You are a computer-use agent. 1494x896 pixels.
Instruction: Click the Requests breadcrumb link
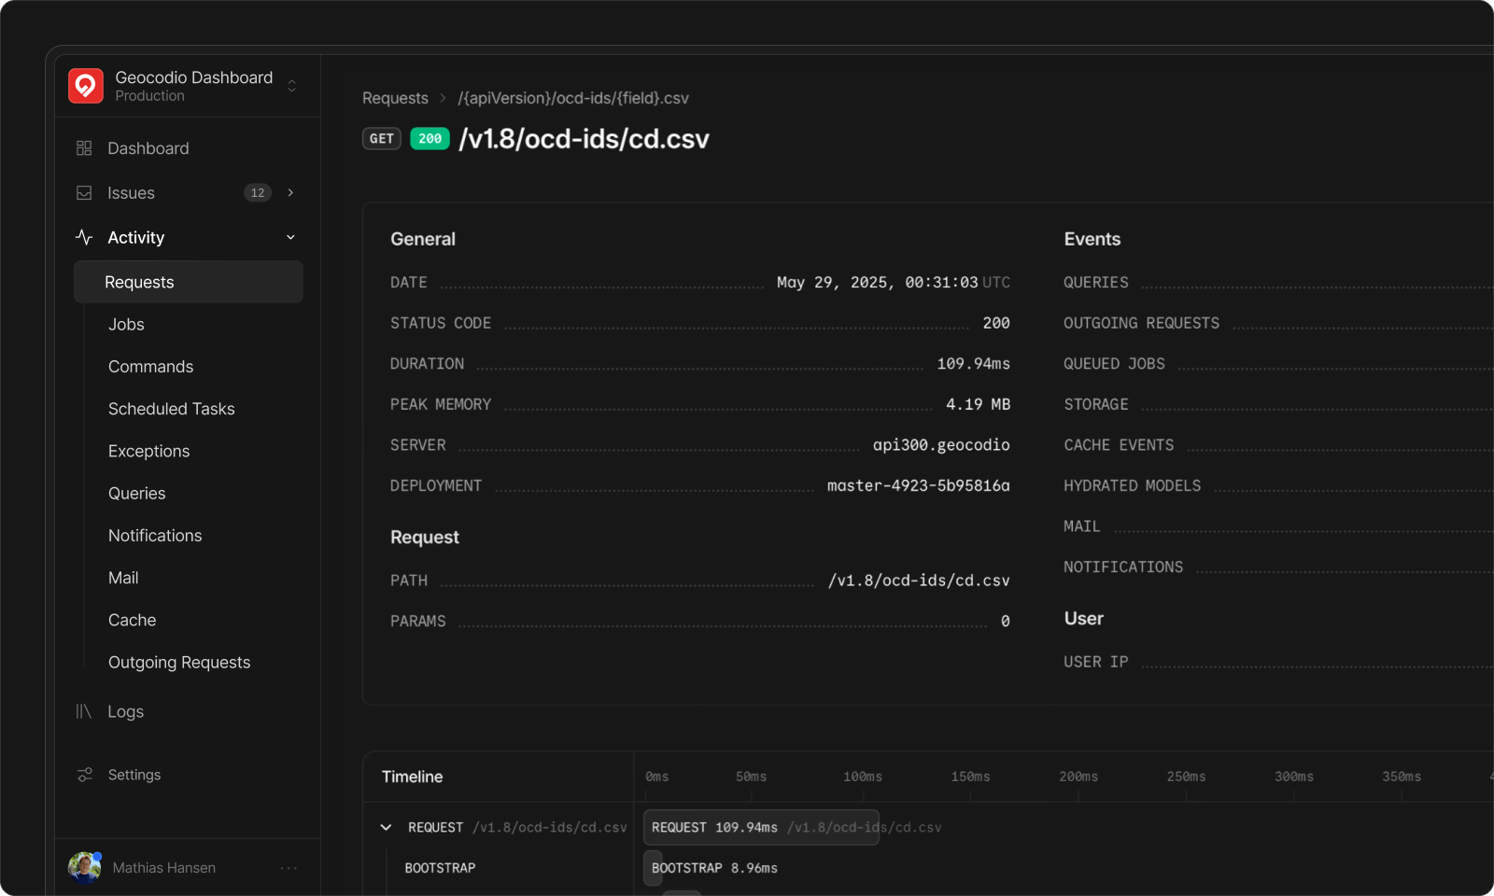pyautogui.click(x=395, y=98)
